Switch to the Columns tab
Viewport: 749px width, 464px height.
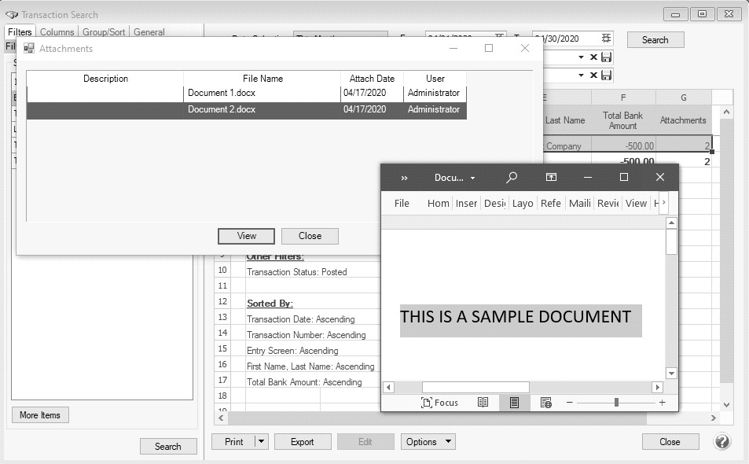57,32
